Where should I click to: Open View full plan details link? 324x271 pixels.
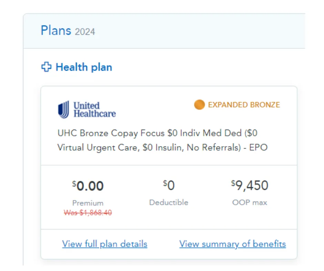click(104, 244)
